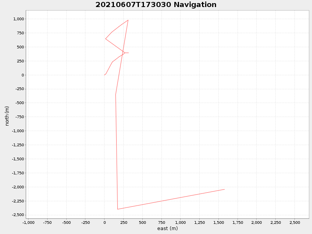Screen dimensions: 312x234
Task: Click the north axis tick '-1,250'
Action: (18, 145)
